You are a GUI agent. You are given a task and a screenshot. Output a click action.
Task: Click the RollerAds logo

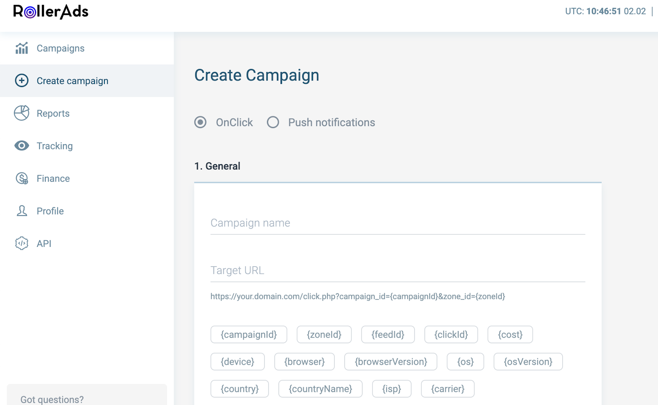pyautogui.click(x=51, y=12)
